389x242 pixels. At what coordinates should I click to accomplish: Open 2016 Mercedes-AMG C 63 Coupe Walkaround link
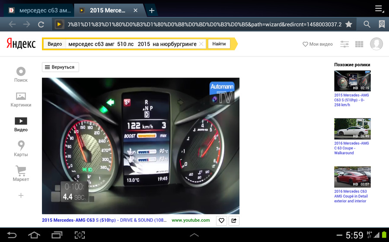tap(351, 148)
